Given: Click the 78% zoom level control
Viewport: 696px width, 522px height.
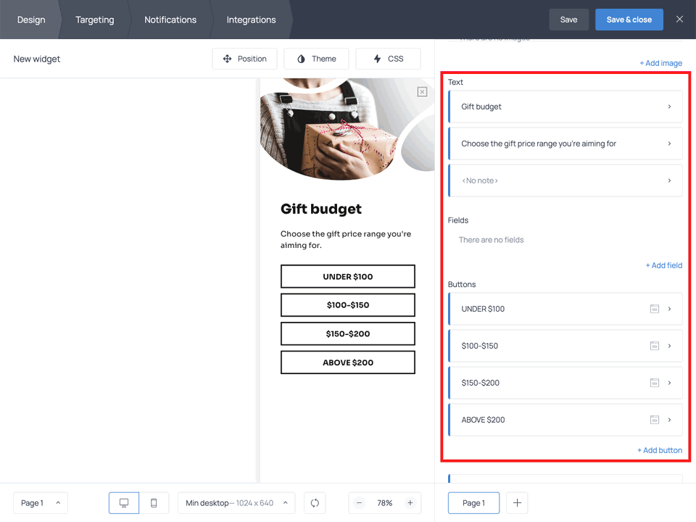Looking at the screenshot, I should 385,502.
